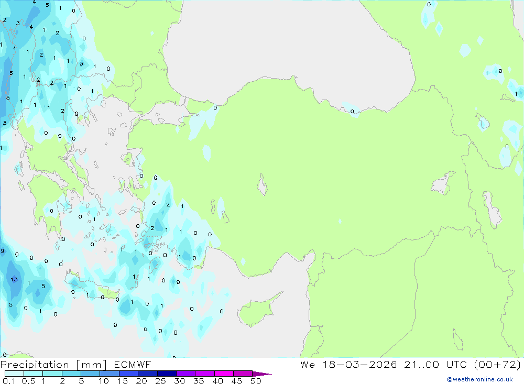The height and width of the screenshot is (384, 524).
Task: Click the '35' legend scale label
Action: pos(199,381)
